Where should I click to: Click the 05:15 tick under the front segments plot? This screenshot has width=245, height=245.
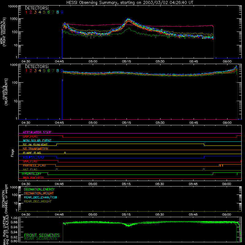click(x=126, y=62)
